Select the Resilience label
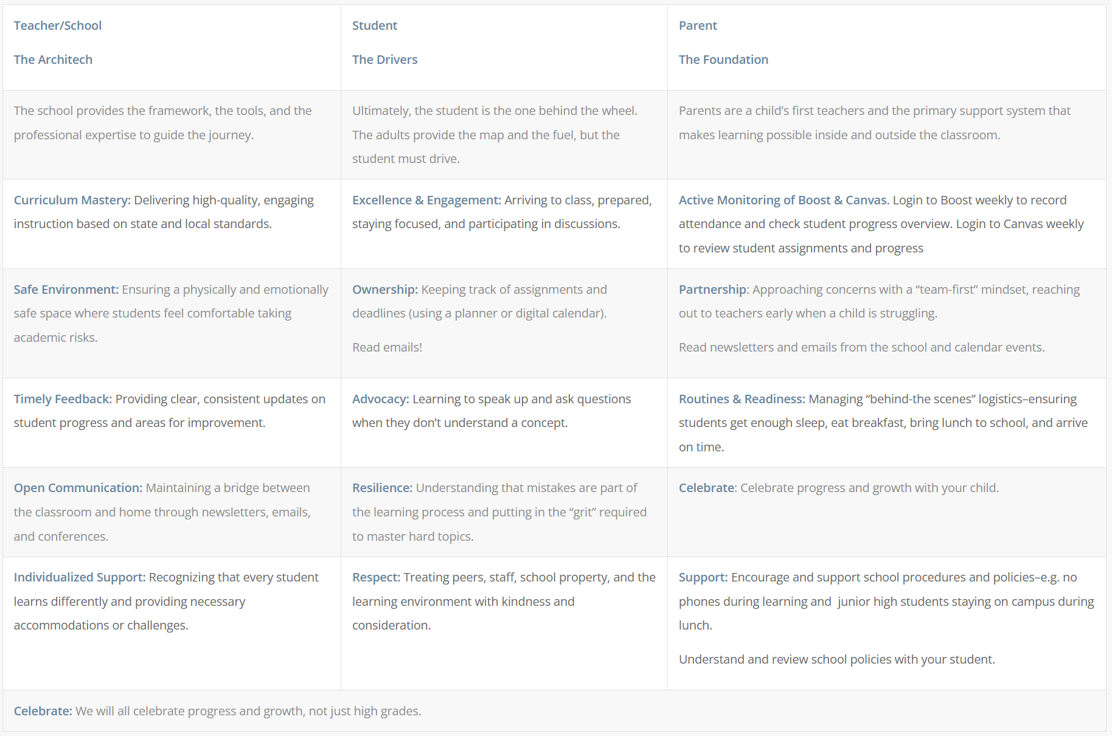Screen dimensions: 1112x736 [382, 488]
